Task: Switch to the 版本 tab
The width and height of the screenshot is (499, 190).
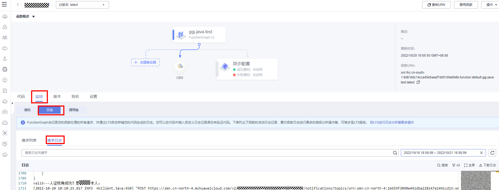Action: pos(57,96)
